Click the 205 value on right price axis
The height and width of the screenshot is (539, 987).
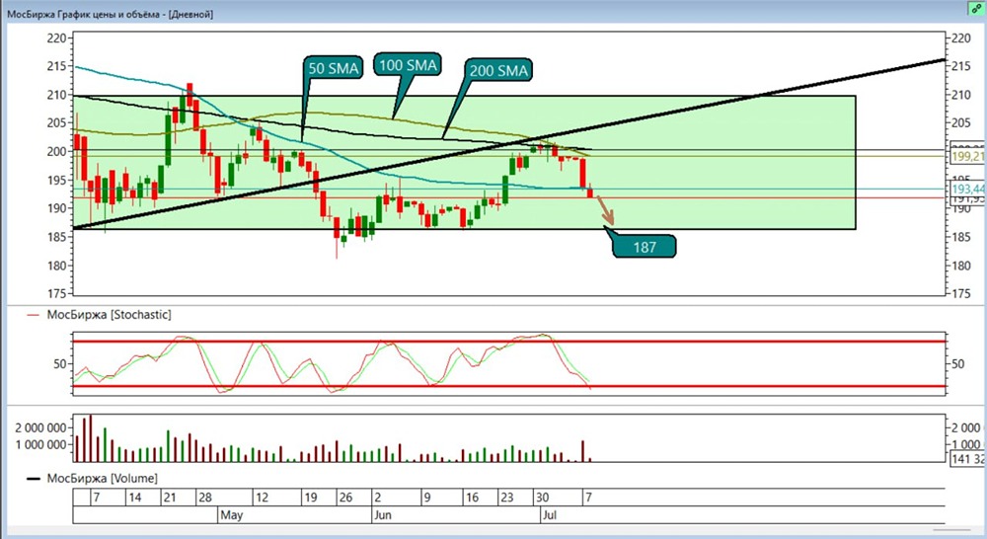click(x=961, y=122)
